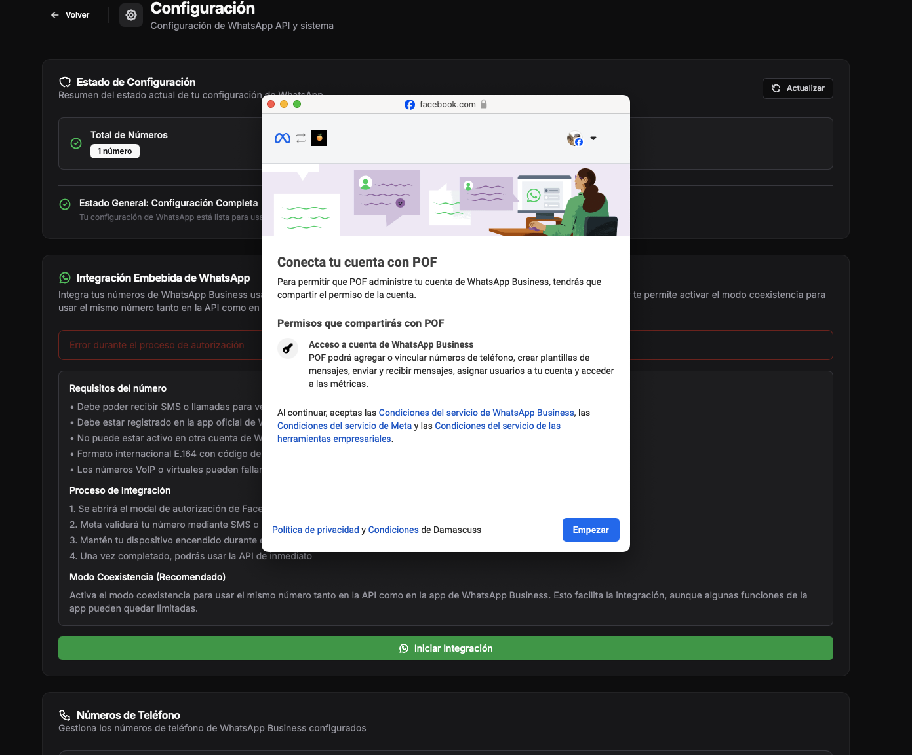Click the Configuración gear icon in header

click(131, 15)
